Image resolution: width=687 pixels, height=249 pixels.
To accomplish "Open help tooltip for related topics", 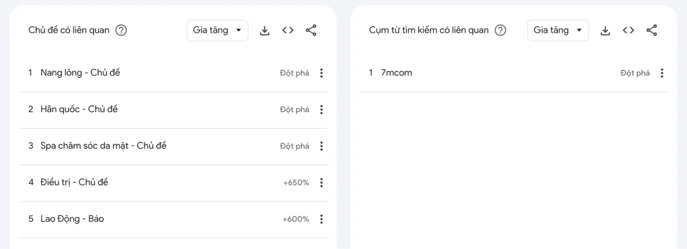I will [121, 30].
